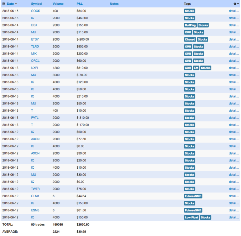This screenshot has height=236, width=241.
Task: Open detail for MU $115.00 trade
Action: tap(234, 32)
